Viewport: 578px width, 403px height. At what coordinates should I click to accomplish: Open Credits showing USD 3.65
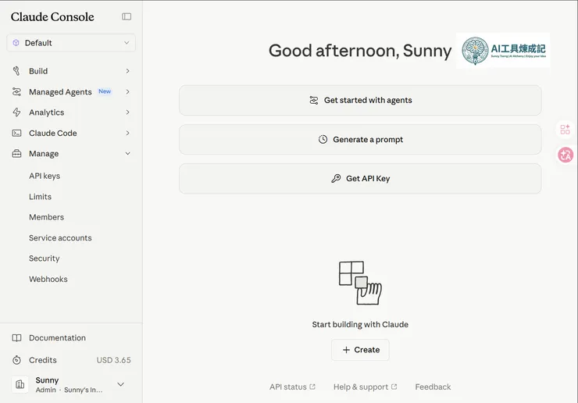tap(72, 360)
